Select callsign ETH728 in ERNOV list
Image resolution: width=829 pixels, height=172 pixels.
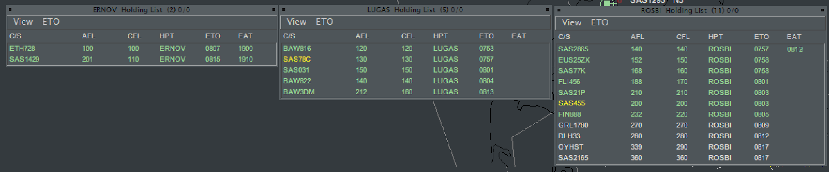22,48
